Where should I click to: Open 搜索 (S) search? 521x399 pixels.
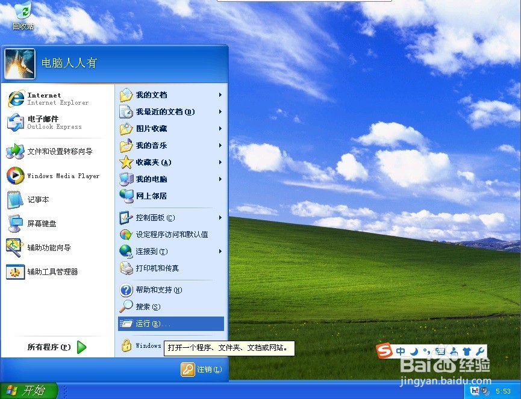coord(171,307)
